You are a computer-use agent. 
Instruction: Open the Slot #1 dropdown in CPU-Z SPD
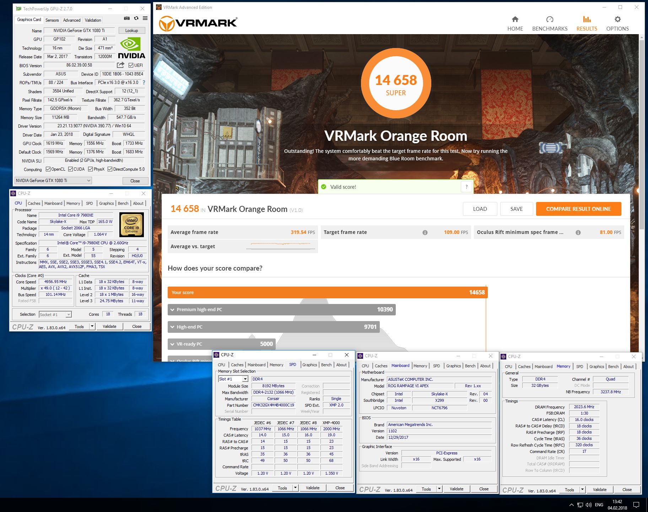(x=233, y=379)
